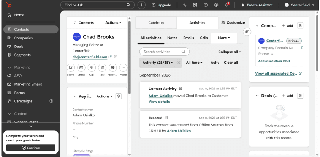The width and height of the screenshot is (320, 157).
Task: Expand sidebar down chevron above setup card
Action: (31, 126)
